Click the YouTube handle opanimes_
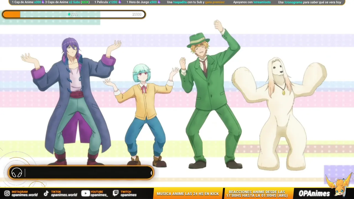354x199 pixels. click(99, 195)
